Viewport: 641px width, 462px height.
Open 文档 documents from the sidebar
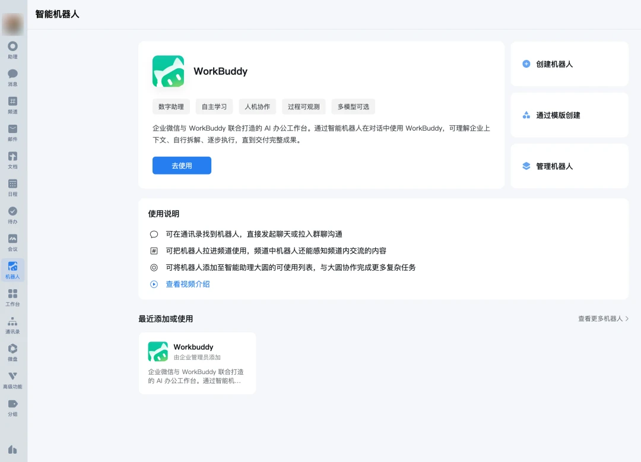12,160
